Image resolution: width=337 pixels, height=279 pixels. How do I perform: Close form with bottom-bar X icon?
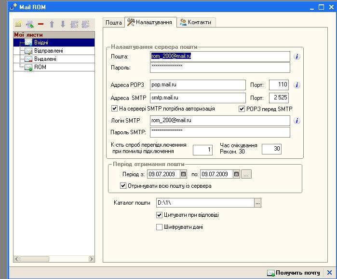pyautogui.click(x=329, y=273)
